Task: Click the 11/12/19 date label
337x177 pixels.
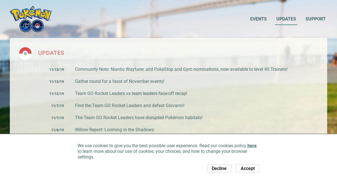Action: (56, 94)
